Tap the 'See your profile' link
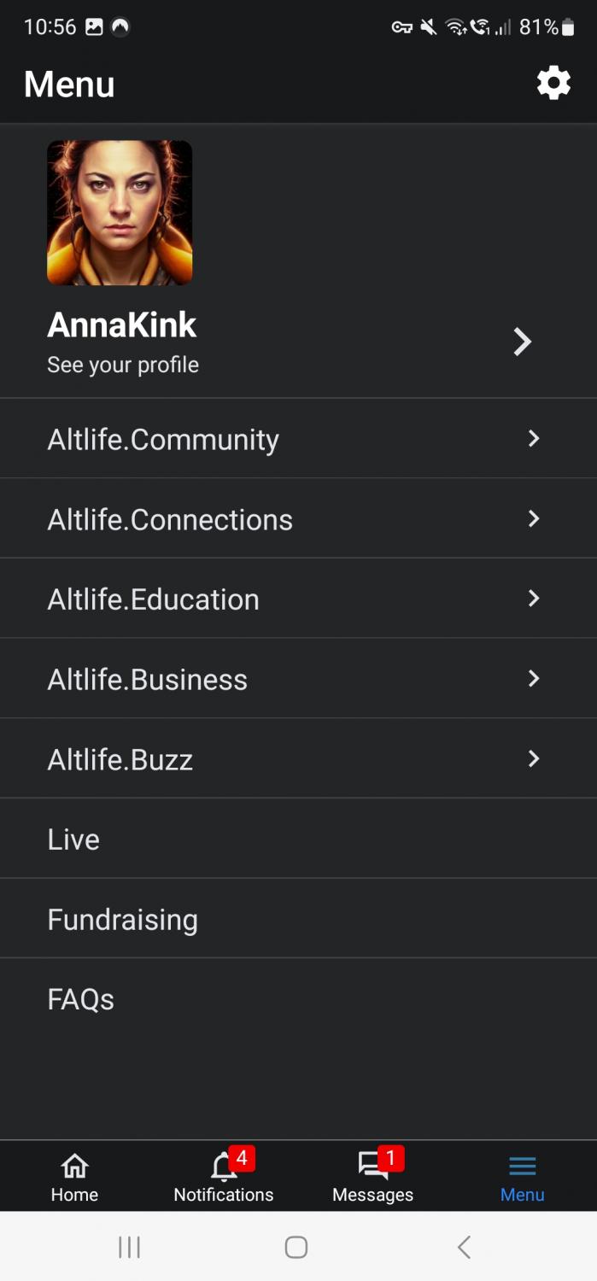The height and width of the screenshot is (1281, 597). (x=123, y=365)
